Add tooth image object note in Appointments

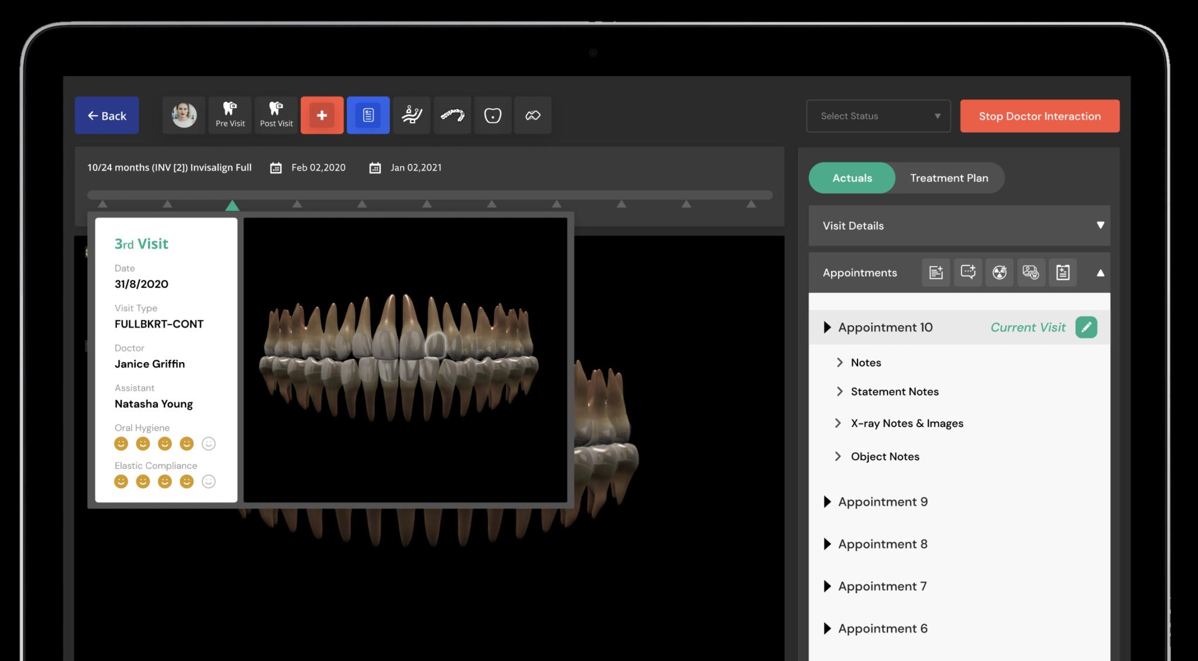pyautogui.click(x=1031, y=273)
